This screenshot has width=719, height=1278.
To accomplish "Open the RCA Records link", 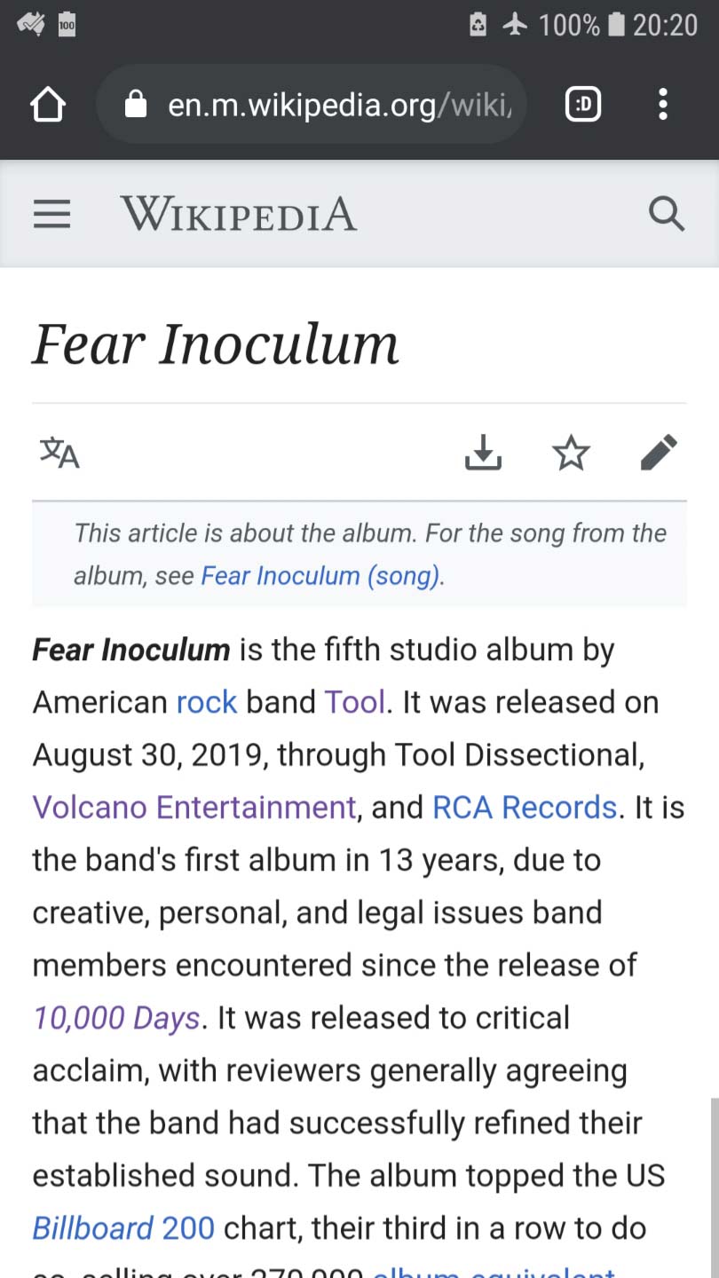I will pyautogui.click(x=524, y=807).
